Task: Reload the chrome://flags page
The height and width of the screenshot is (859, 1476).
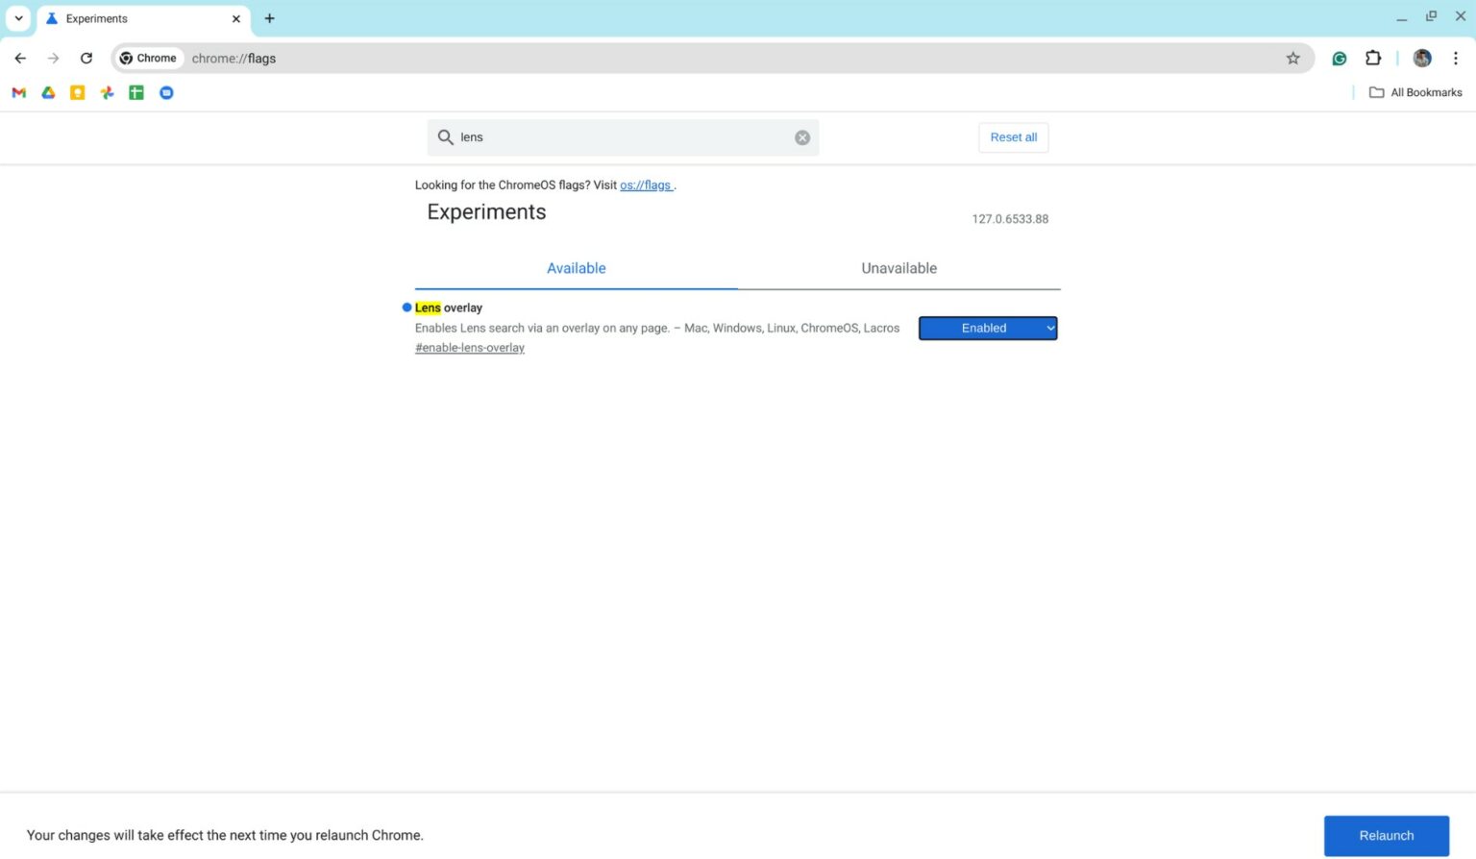Action: click(86, 59)
